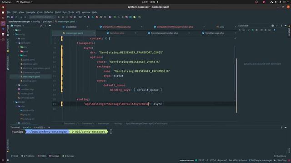Click the UTF-8 encoding status entry
This screenshot has width=291, height=163.
coord(213,160)
